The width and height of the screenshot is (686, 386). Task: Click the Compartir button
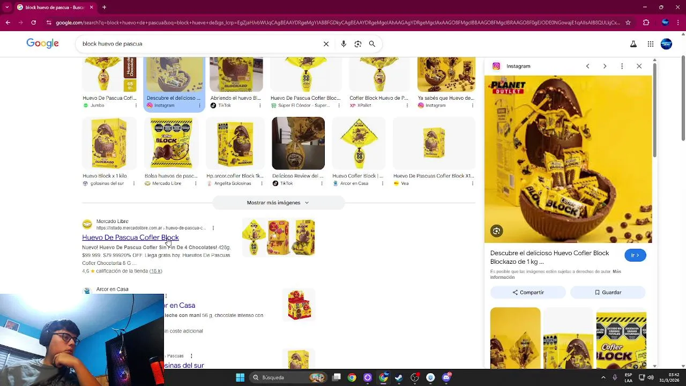(x=528, y=292)
